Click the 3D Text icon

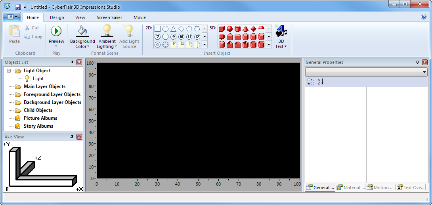click(281, 31)
